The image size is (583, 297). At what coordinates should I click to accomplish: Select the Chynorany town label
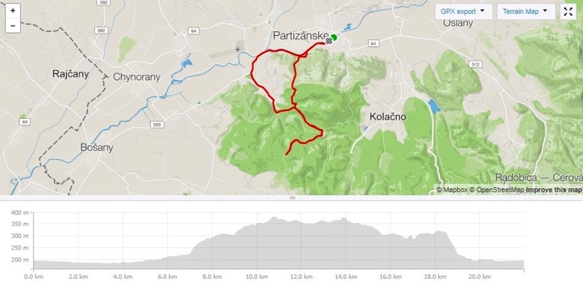click(137, 77)
